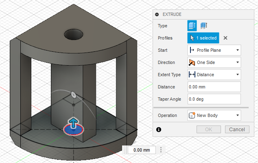
Task: Click the OK button
Action: (209, 129)
